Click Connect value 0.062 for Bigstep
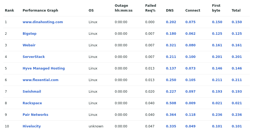The image size is (253, 132). (190, 34)
